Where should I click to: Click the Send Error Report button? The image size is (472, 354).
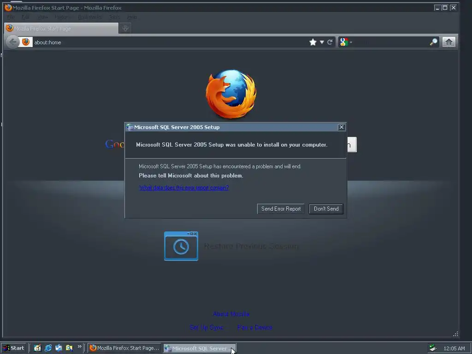(x=281, y=209)
